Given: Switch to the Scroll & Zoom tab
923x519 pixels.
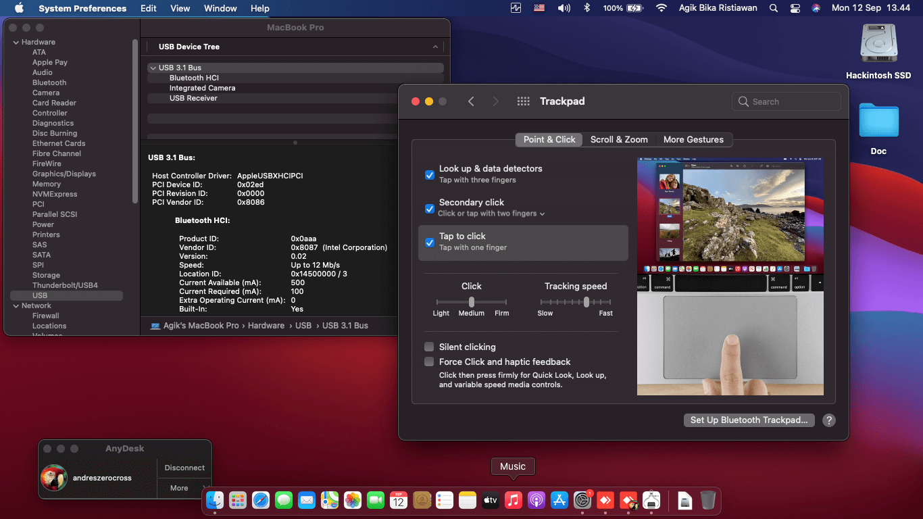Looking at the screenshot, I should coord(619,139).
